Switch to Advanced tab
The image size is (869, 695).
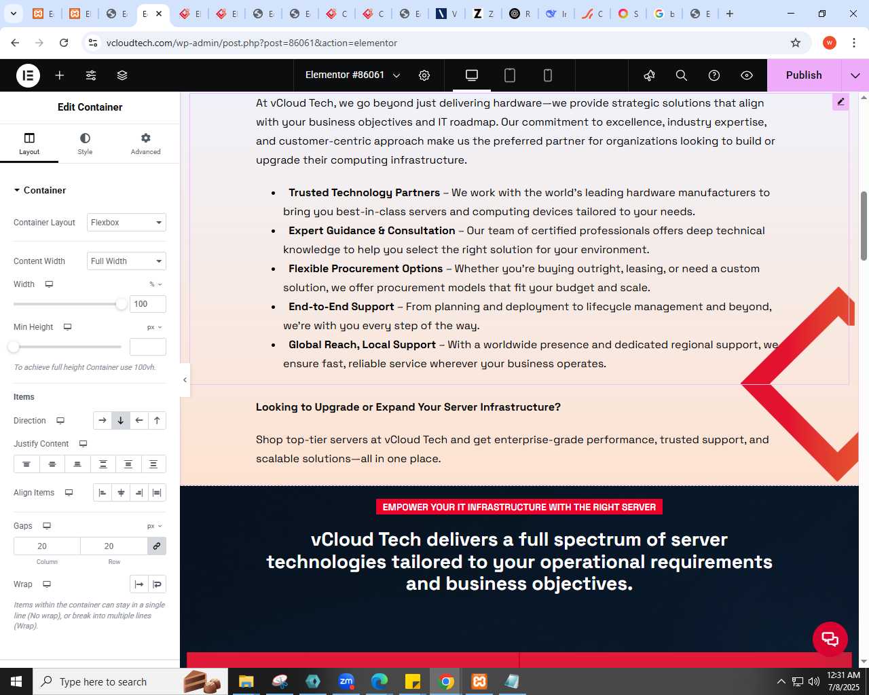tap(145, 144)
